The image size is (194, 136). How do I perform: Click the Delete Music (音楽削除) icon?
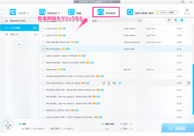tap(101, 12)
